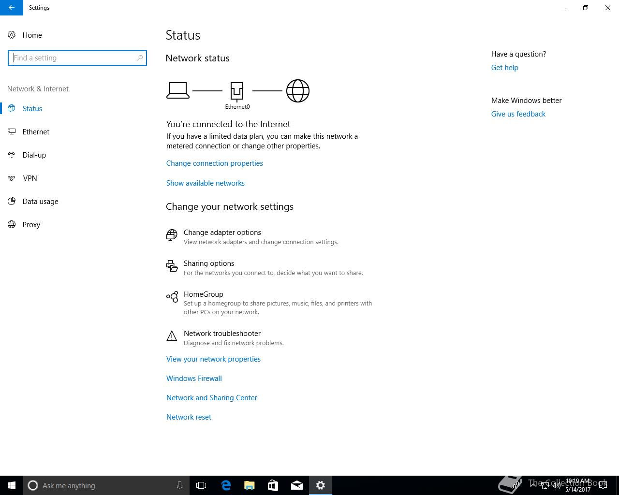Open Network and Sharing Center
The width and height of the screenshot is (619, 495).
click(x=212, y=398)
